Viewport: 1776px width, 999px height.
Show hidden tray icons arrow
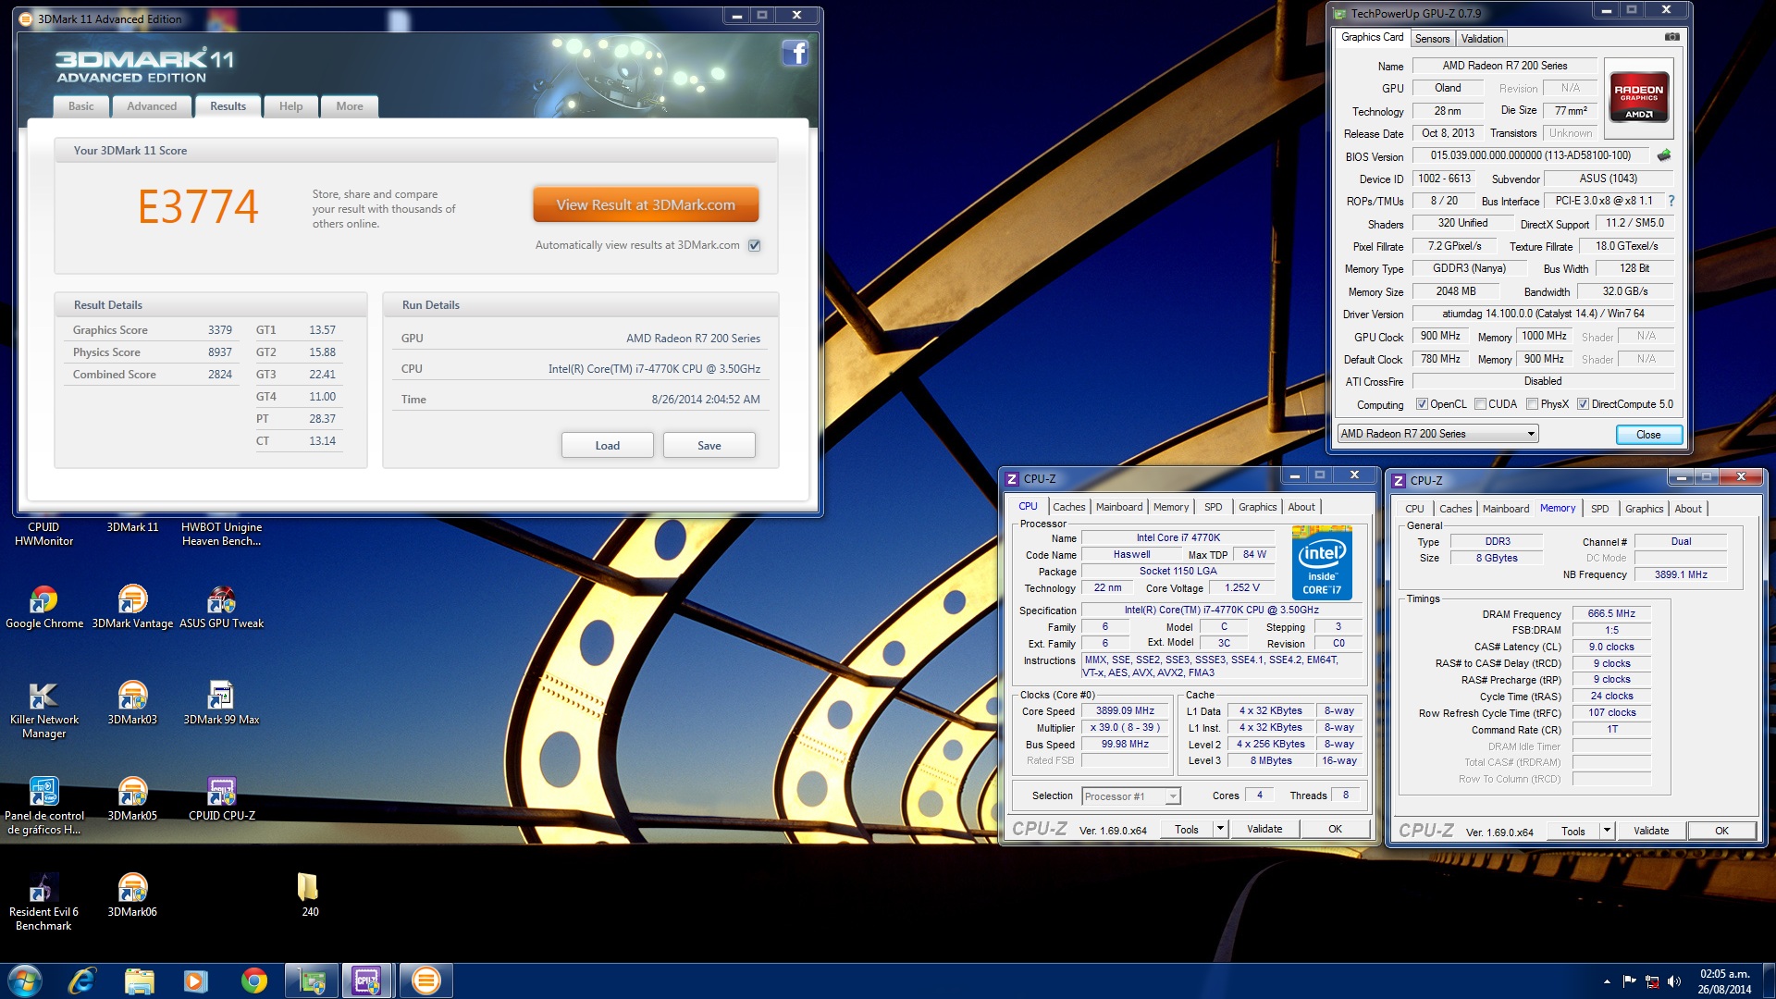click(1607, 981)
